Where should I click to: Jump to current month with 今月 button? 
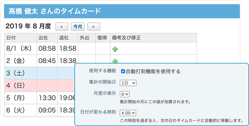pos(77,26)
